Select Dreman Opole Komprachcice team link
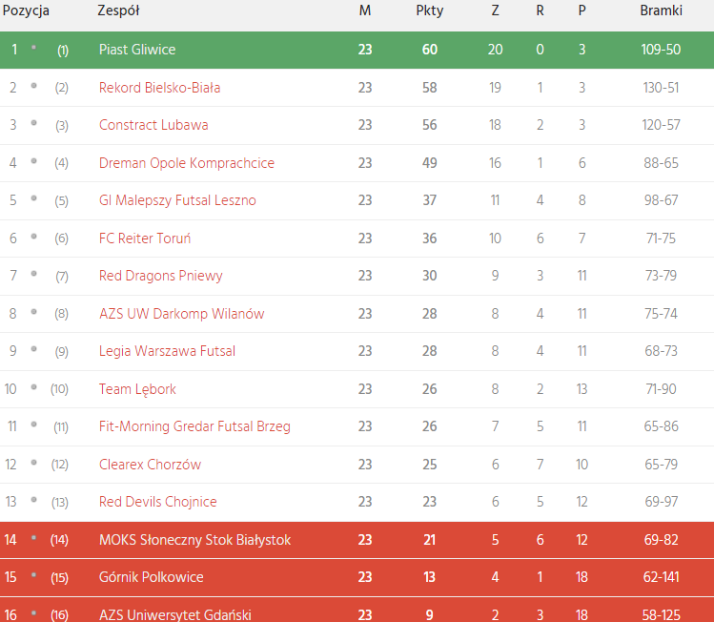The width and height of the screenshot is (714, 622). pos(187,163)
